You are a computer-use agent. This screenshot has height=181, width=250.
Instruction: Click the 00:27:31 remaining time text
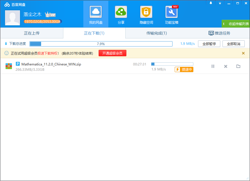(x=140, y=64)
